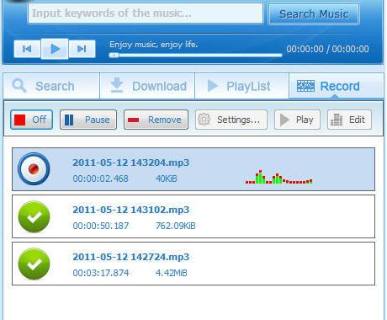The height and width of the screenshot is (320, 387).
Task: Click the duration 00:00:50.187
Action: [x=101, y=226]
